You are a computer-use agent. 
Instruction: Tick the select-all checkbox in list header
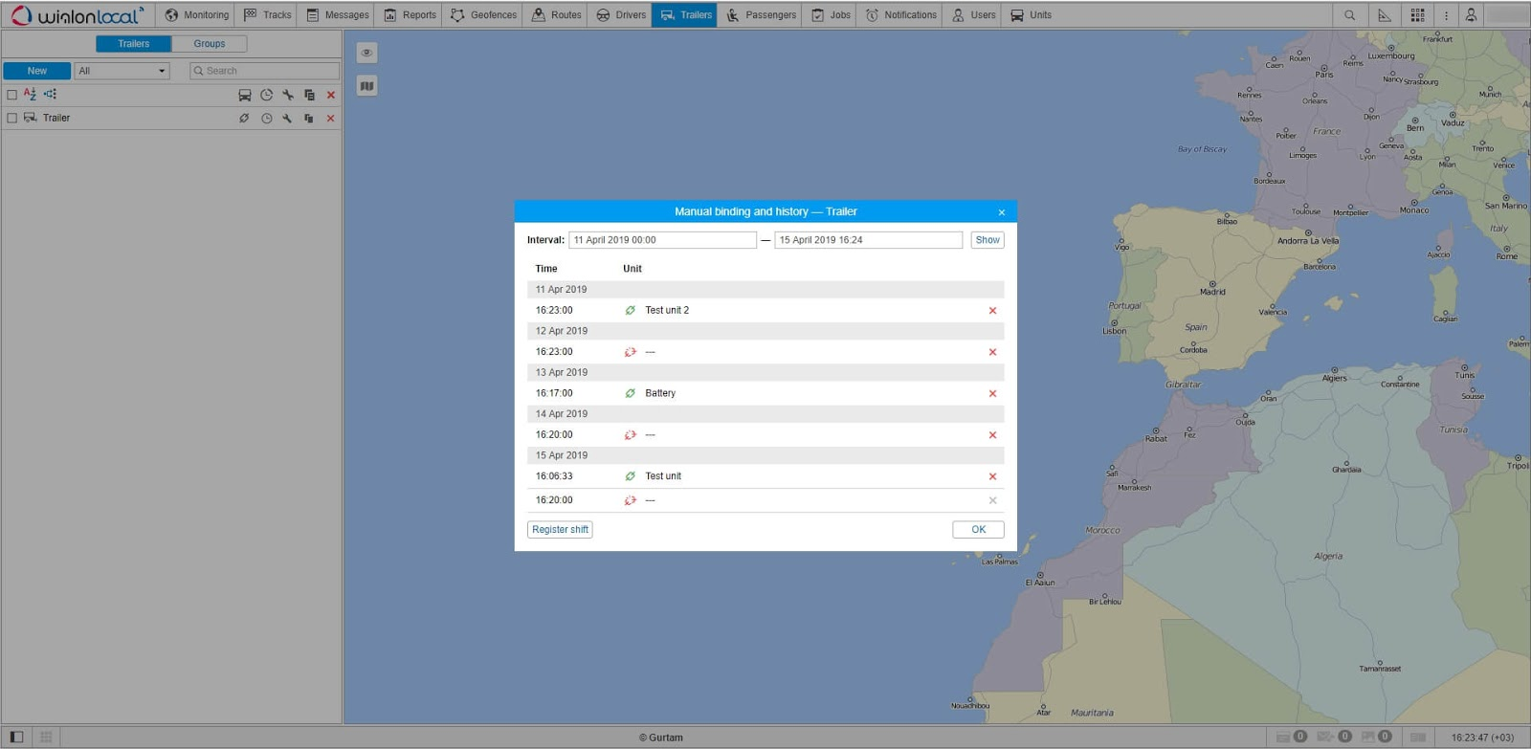point(12,95)
